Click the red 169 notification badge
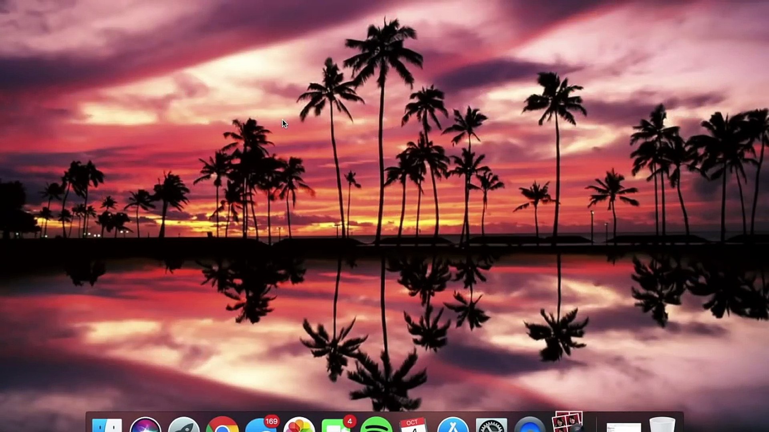769x432 pixels. pos(271,421)
